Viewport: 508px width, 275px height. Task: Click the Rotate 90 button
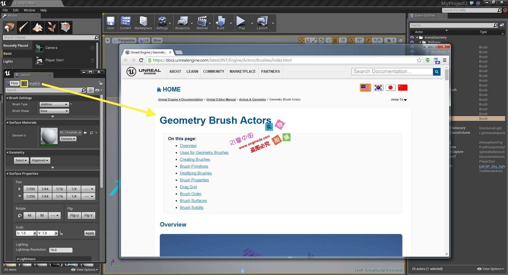point(42,216)
